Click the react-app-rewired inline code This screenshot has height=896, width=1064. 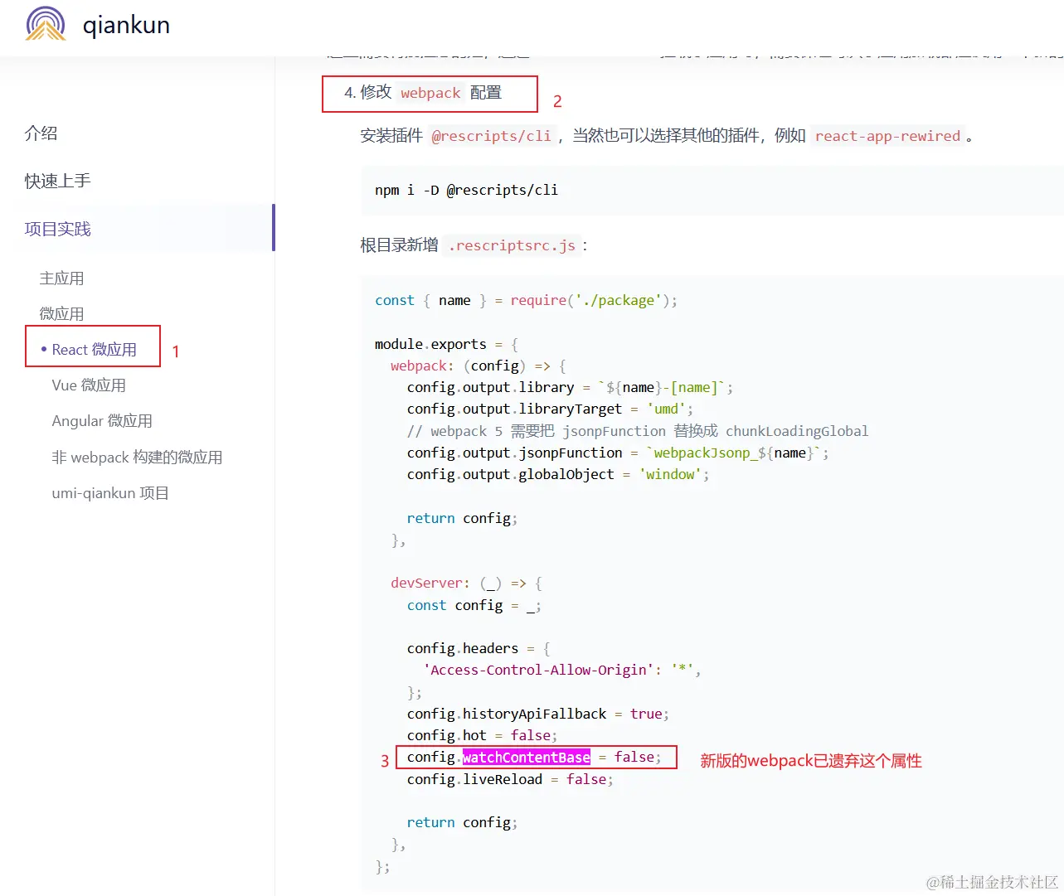(x=887, y=136)
